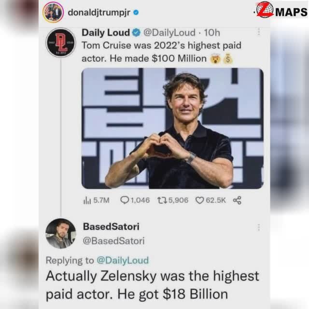Open the donaldjtrumpjr username link
This screenshot has height=309, width=309.
[x=99, y=13]
